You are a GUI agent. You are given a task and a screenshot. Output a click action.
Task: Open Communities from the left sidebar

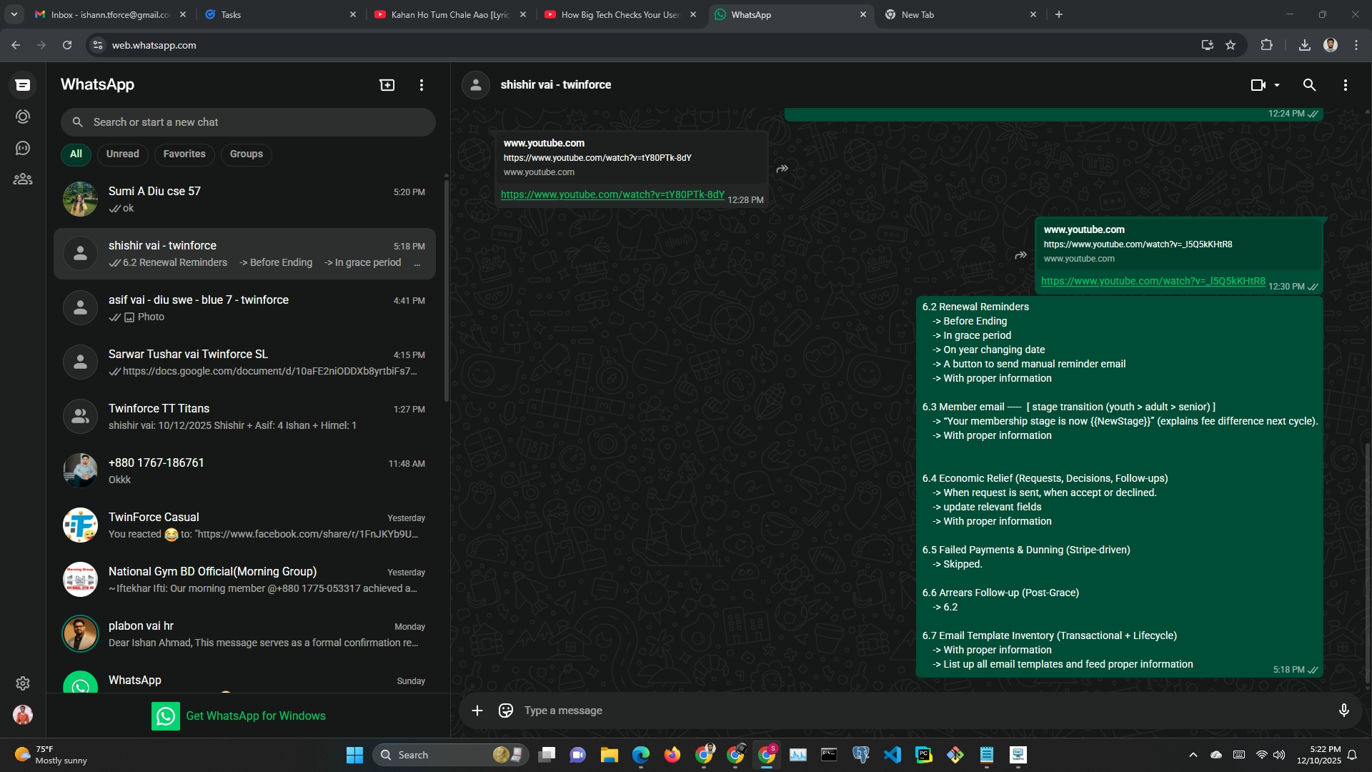(23, 179)
